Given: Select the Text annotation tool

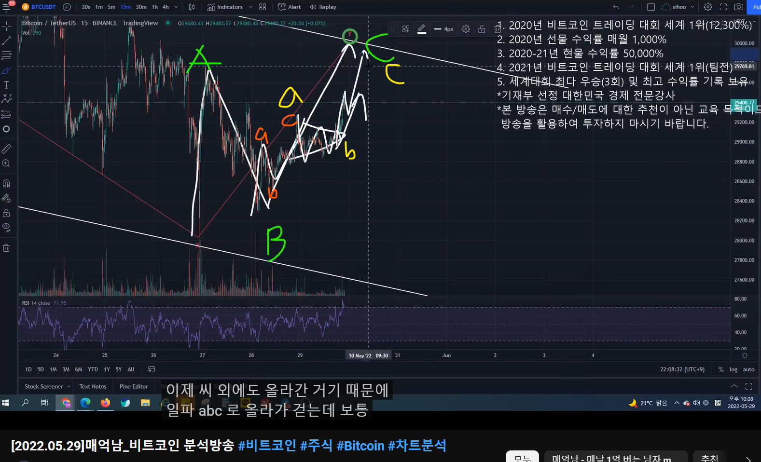Looking at the screenshot, I should click(x=6, y=85).
